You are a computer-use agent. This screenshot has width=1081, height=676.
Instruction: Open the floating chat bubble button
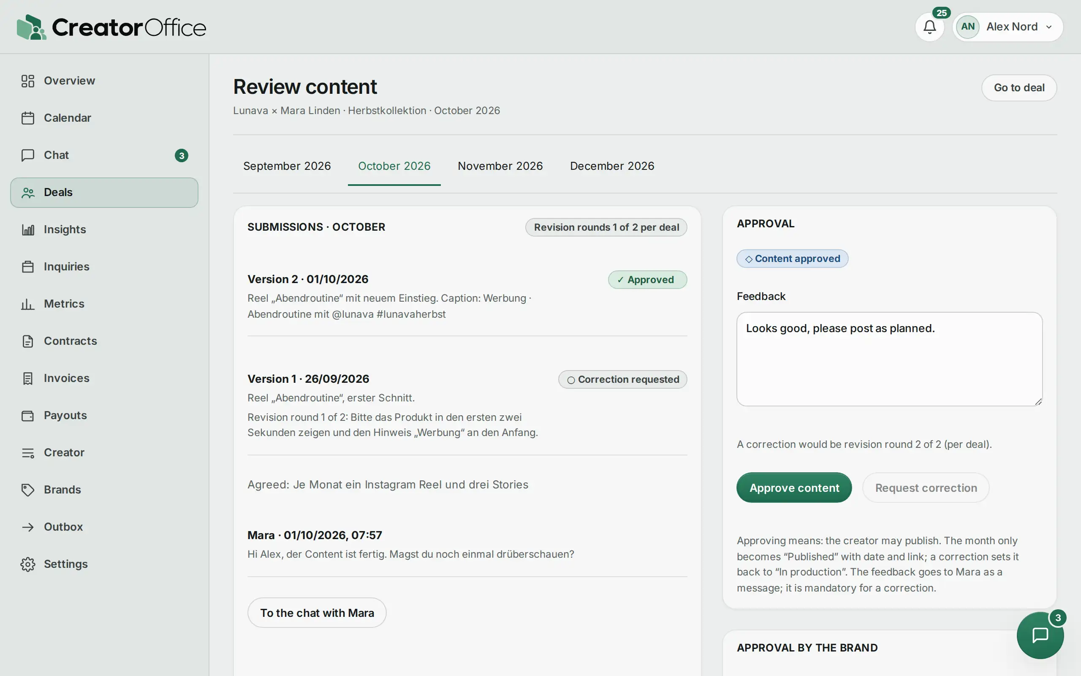(x=1040, y=635)
